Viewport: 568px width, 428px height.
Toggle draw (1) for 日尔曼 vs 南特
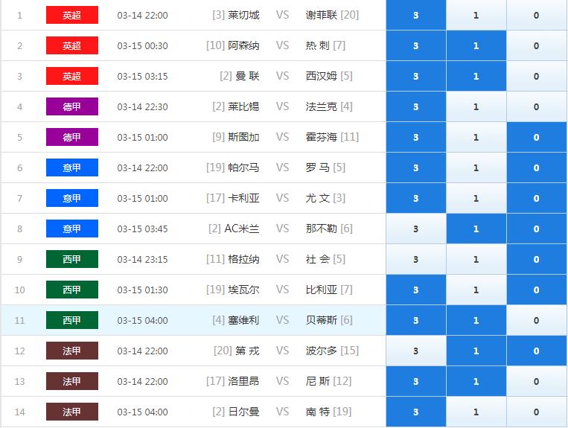click(476, 412)
